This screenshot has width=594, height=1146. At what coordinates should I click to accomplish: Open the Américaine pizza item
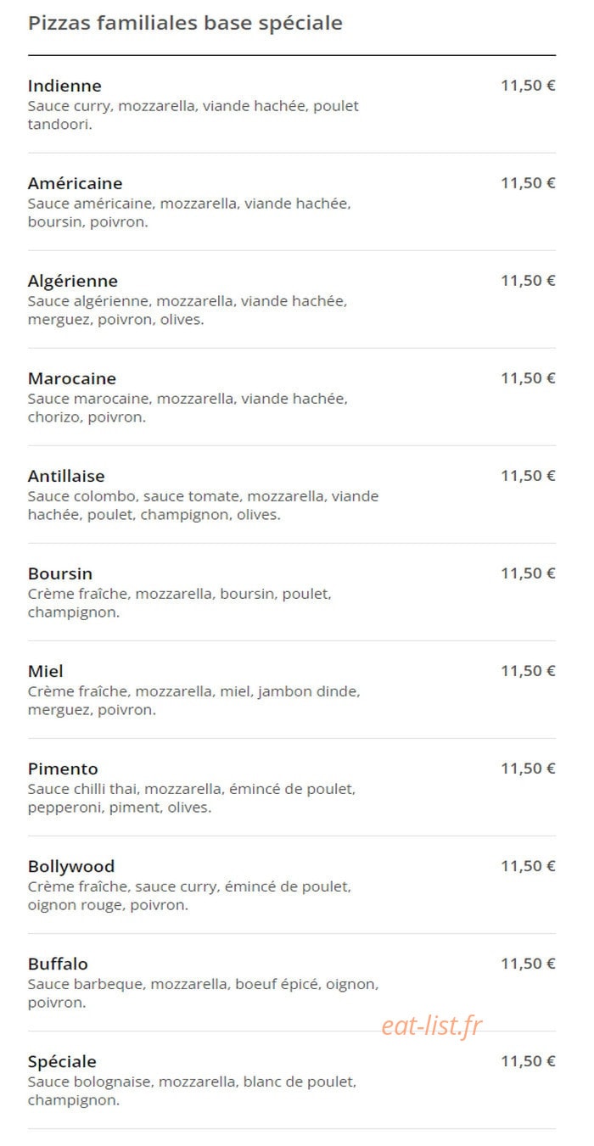(75, 183)
